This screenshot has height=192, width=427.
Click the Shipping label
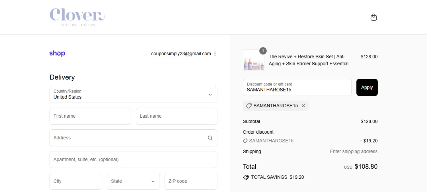252,152
